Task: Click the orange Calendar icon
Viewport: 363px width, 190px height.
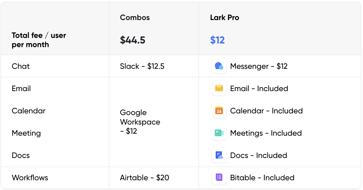Action: click(x=219, y=111)
